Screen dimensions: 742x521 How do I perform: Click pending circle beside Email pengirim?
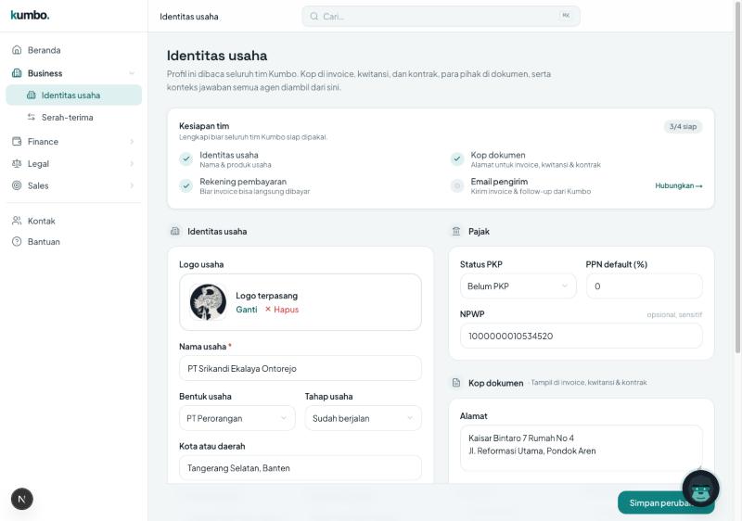click(457, 185)
